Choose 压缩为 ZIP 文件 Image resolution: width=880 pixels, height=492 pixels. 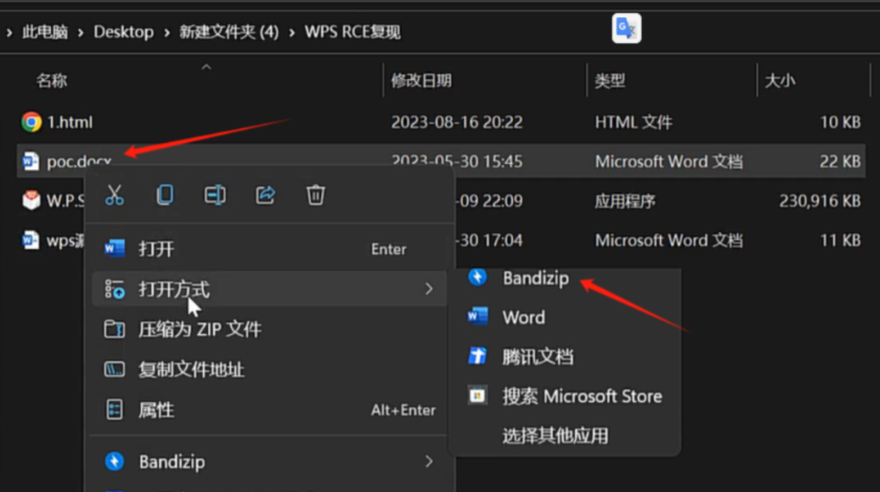[x=269, y=330]
